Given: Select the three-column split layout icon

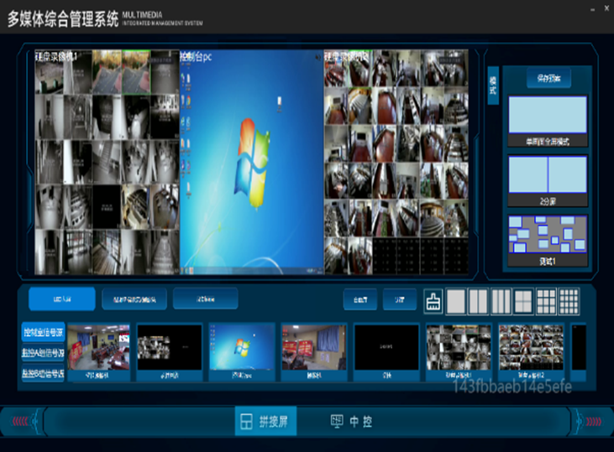Looking at the screenshot, I should (501, 300).
